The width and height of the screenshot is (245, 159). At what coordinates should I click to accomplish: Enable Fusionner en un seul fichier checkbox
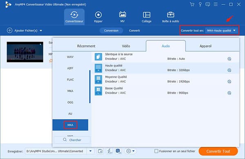156,151
